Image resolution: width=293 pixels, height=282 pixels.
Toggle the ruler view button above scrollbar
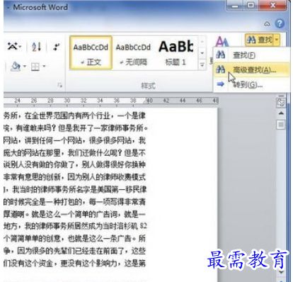pyautogui.click(x=281, y=102)
